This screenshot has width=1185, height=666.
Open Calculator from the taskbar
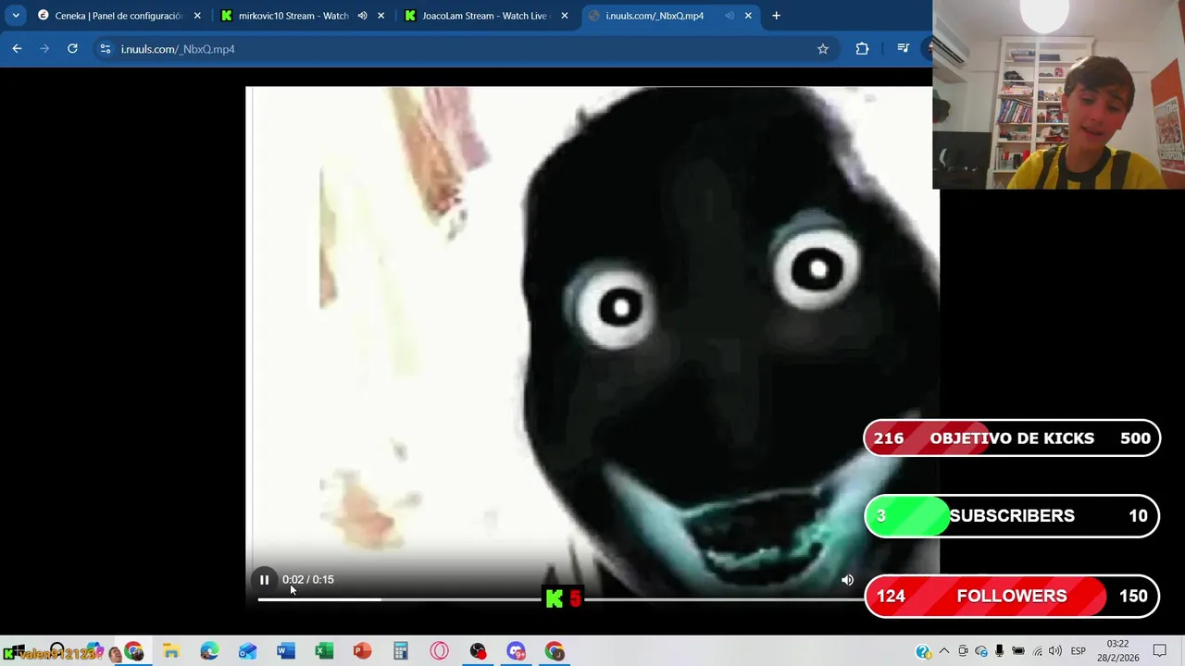tap(401, 651)
